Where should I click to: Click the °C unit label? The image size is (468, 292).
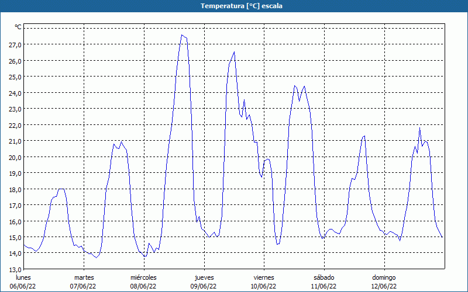(18, 27)
